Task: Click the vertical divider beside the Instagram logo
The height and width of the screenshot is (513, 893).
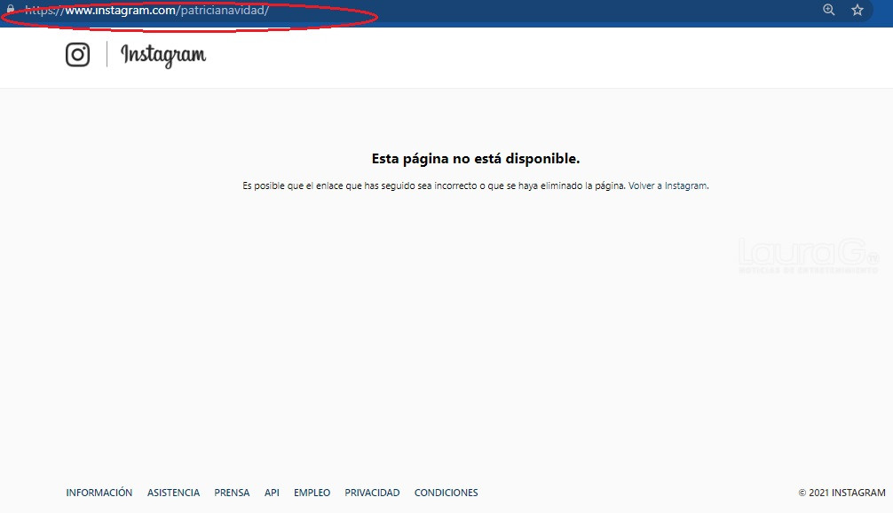Action: (107, 55)
